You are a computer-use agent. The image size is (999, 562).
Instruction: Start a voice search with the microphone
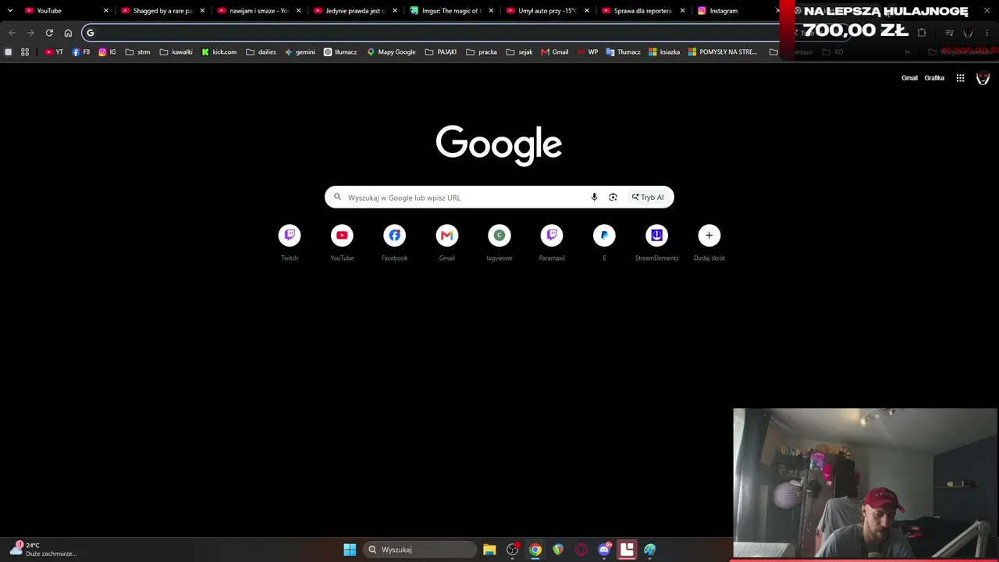click(594, 197)
